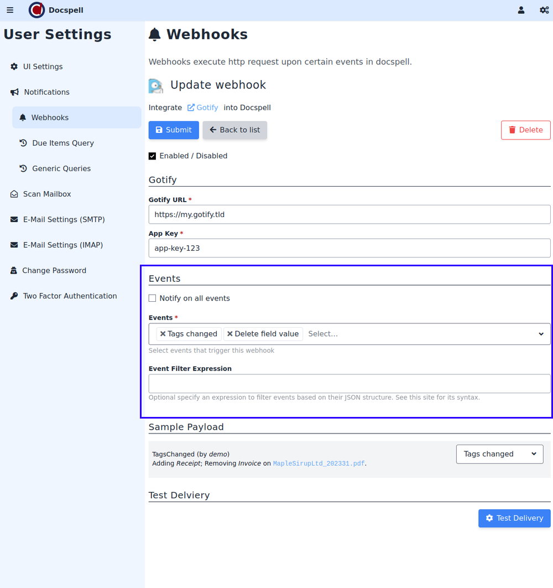
Task: Enable 'Notify on all events' checkbox
Action: click(153, 298)
